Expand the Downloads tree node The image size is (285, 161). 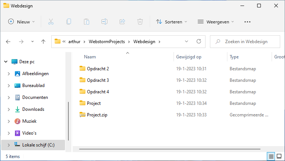click(x=9, y=109)
